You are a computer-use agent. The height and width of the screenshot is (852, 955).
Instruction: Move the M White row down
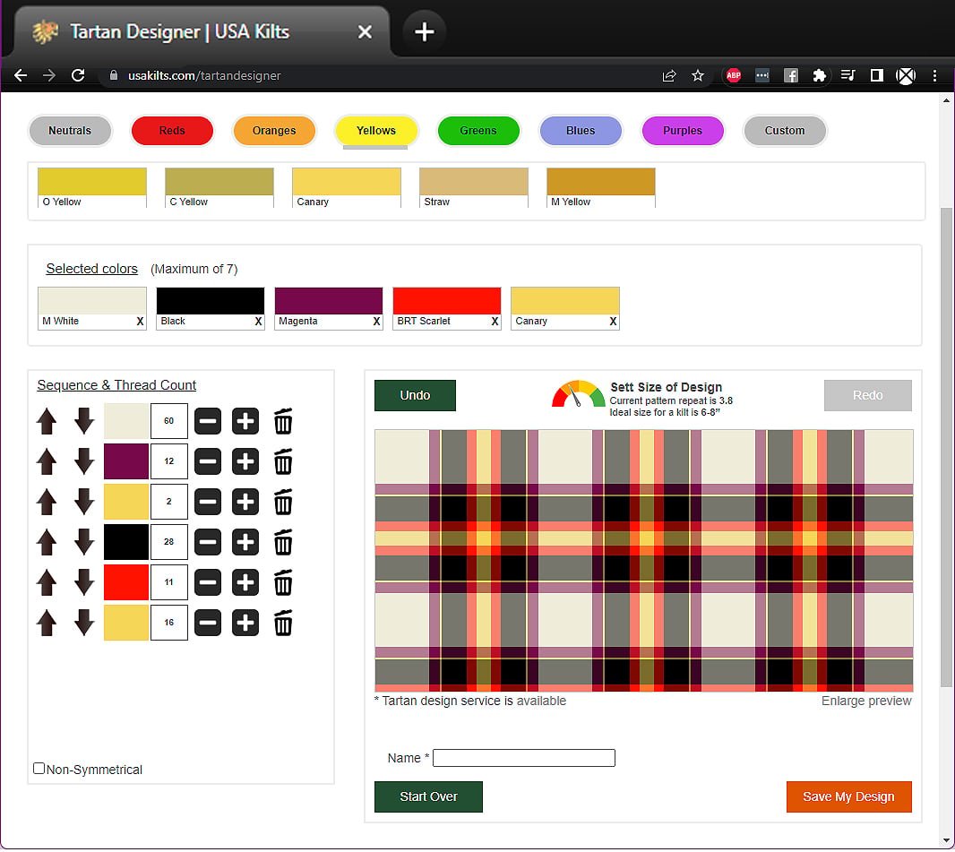[84, 421]
